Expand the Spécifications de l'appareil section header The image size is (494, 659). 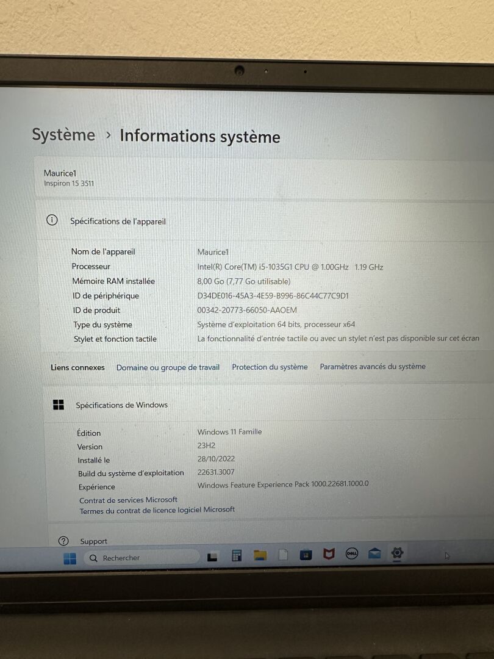click(x=265, y=220)
